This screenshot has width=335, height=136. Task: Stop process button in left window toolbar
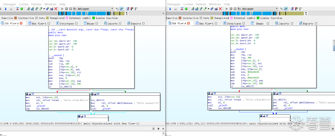tap(71, 9)
